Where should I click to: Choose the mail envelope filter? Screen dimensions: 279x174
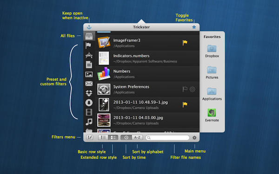point(89,84)
